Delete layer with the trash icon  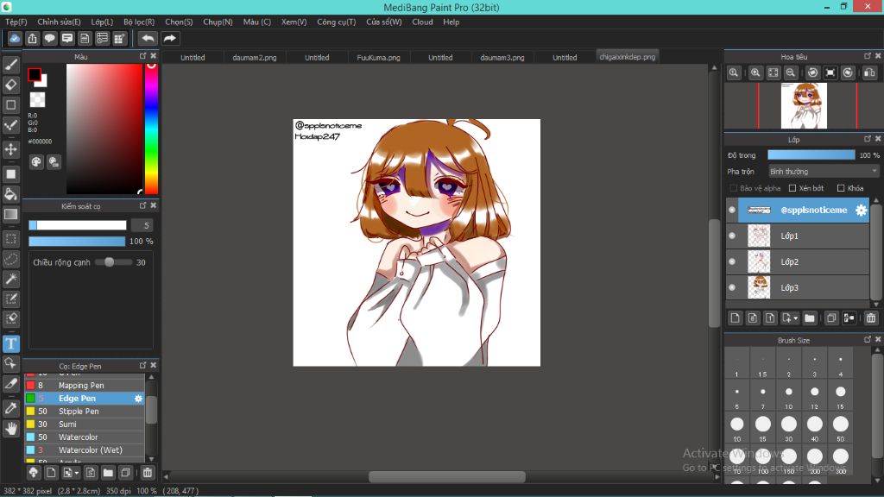[870, 318]
